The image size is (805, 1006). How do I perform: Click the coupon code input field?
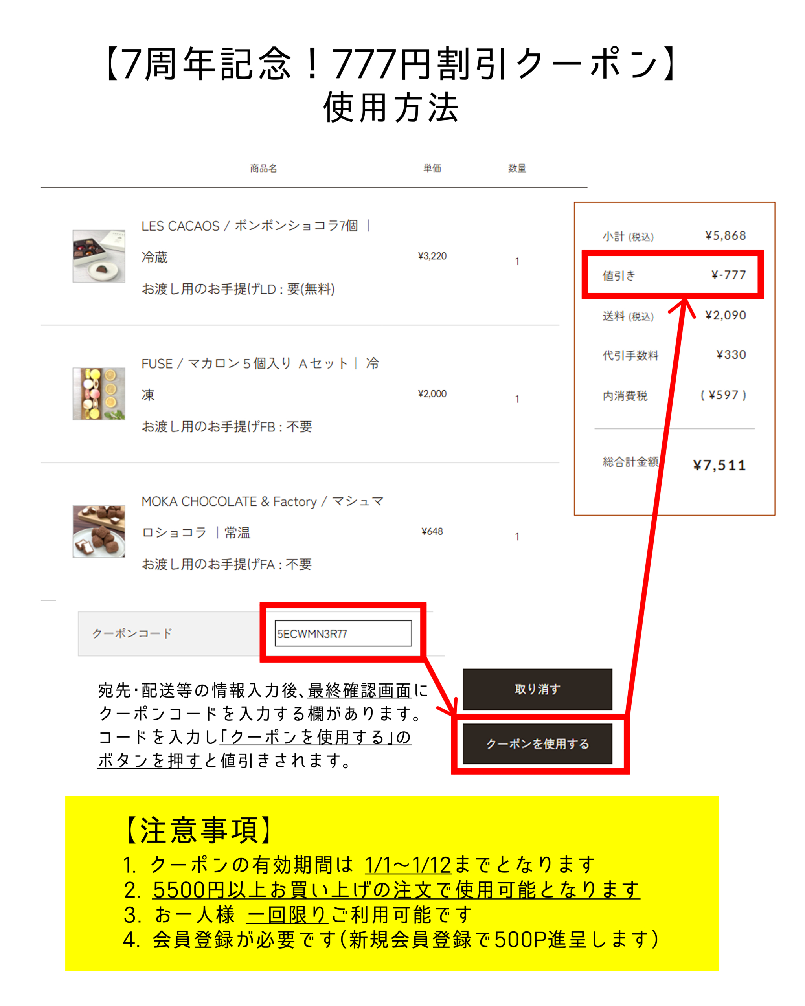343,633
